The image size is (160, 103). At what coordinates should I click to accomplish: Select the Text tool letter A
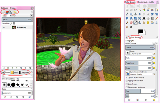pos(144,18)
